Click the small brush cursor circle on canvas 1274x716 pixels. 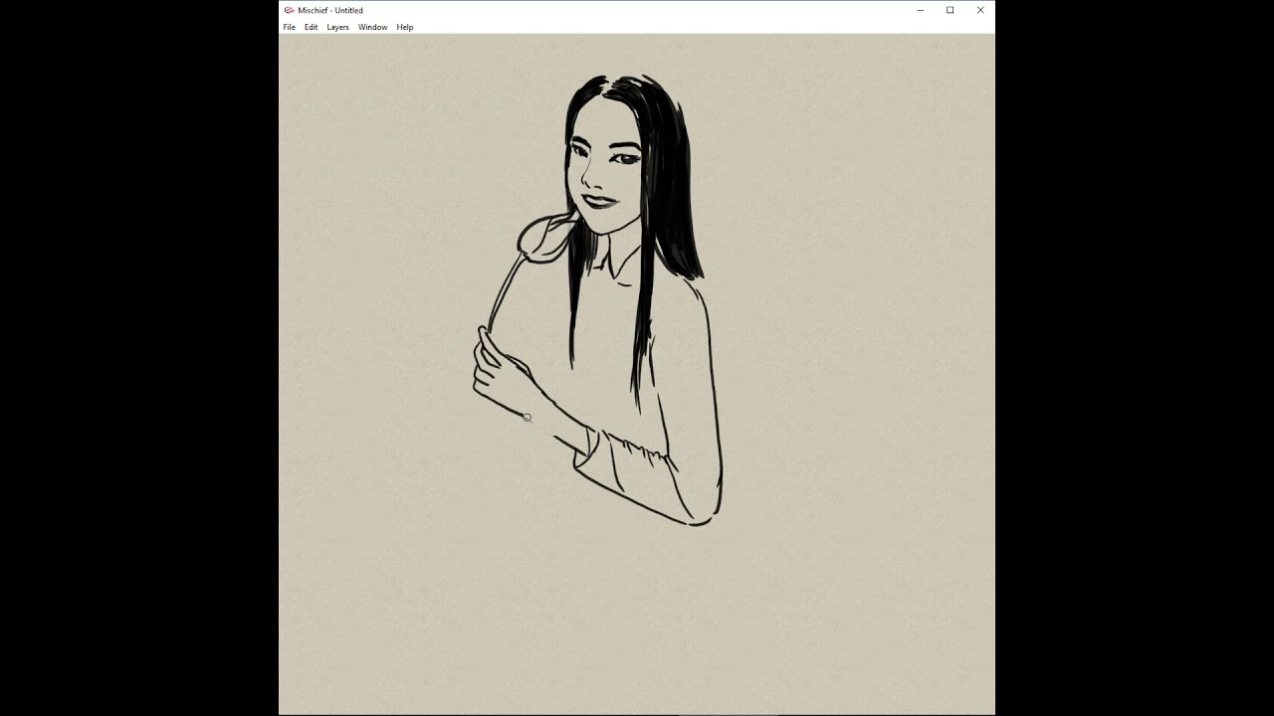coord(527,418)
